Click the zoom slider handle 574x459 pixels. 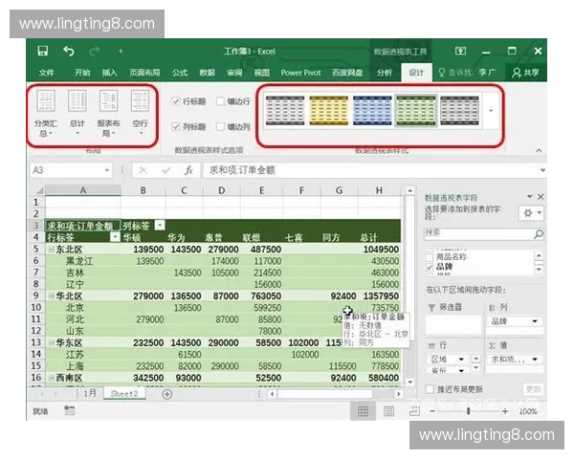[x=468, y=411]
